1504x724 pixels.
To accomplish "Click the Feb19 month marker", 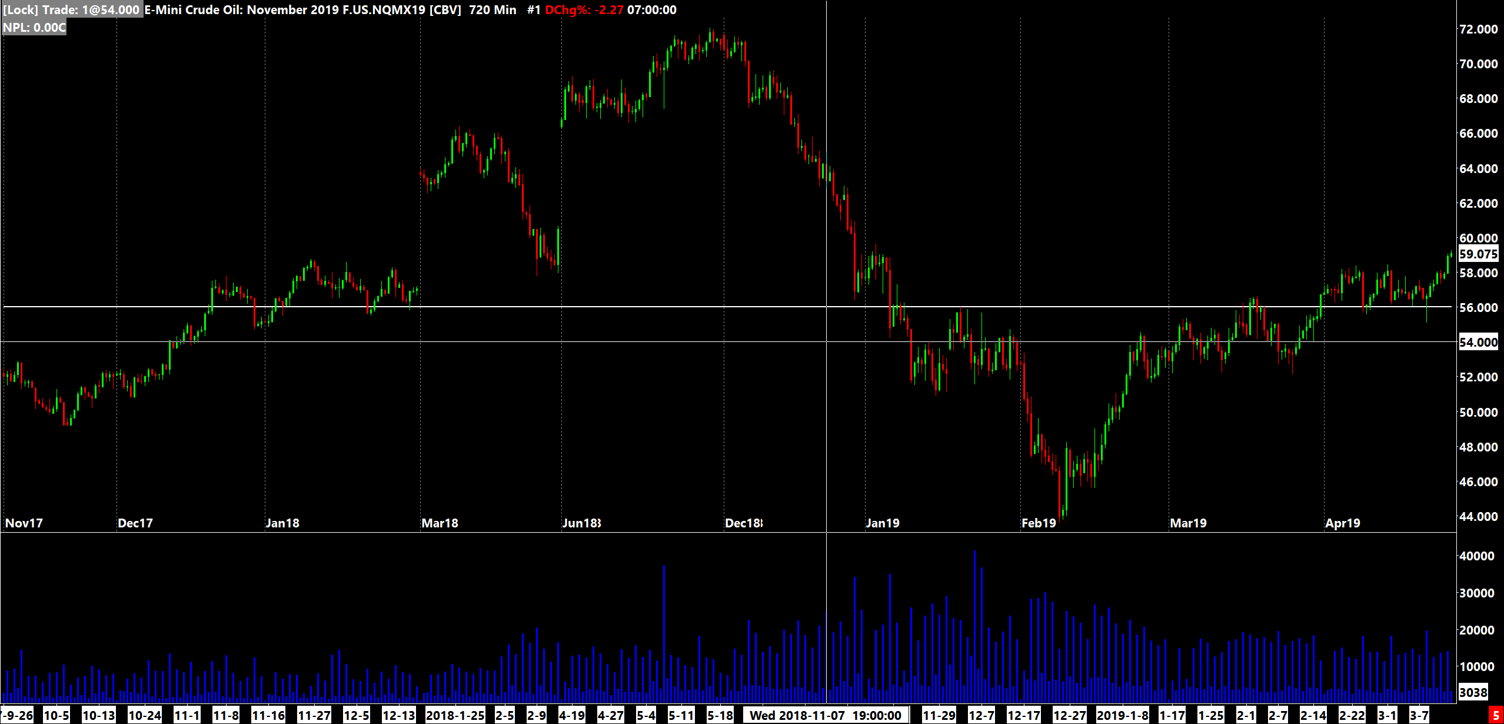I will pos(1039,523).
